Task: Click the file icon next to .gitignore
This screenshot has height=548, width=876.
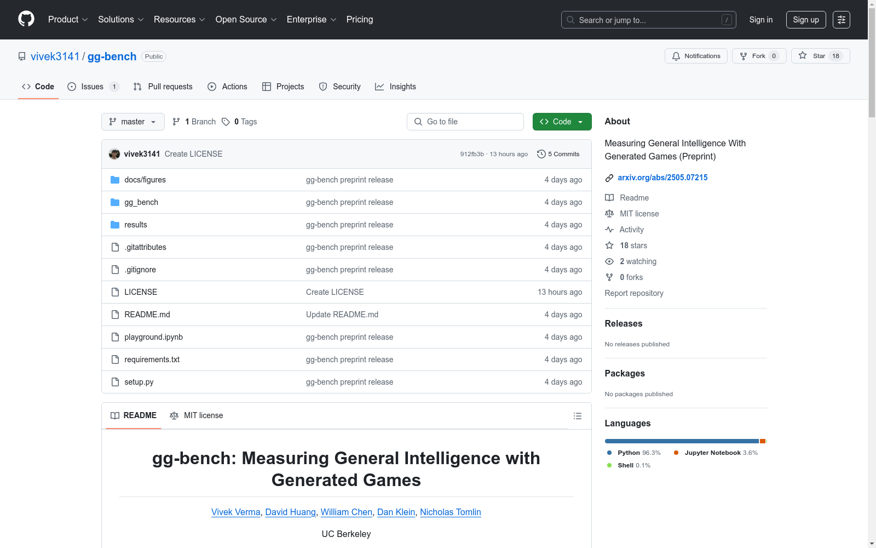Action: 115,270
